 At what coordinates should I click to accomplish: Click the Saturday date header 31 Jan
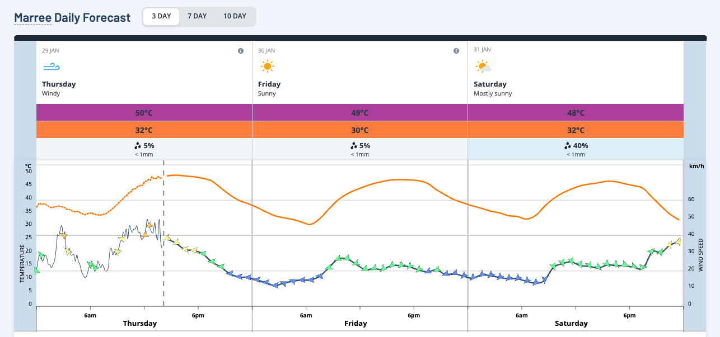point(482,49)
